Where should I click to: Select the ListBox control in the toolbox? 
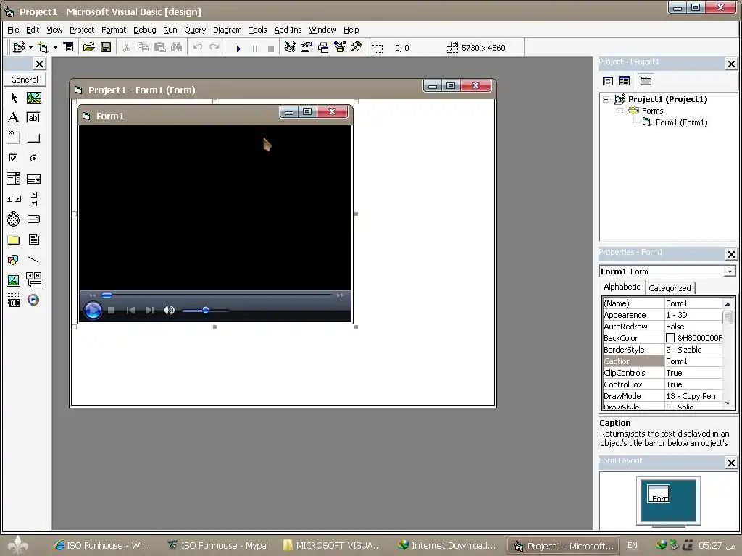pyautogui.click(x=33, y=179)
